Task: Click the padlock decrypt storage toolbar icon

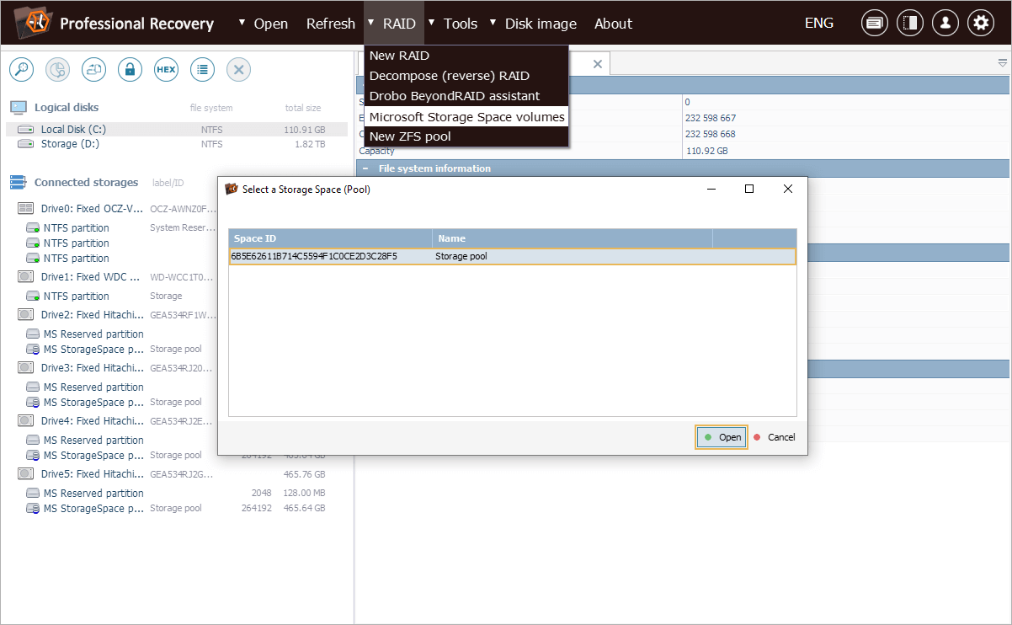Action: pyautogui.click(x=130, y=70)
